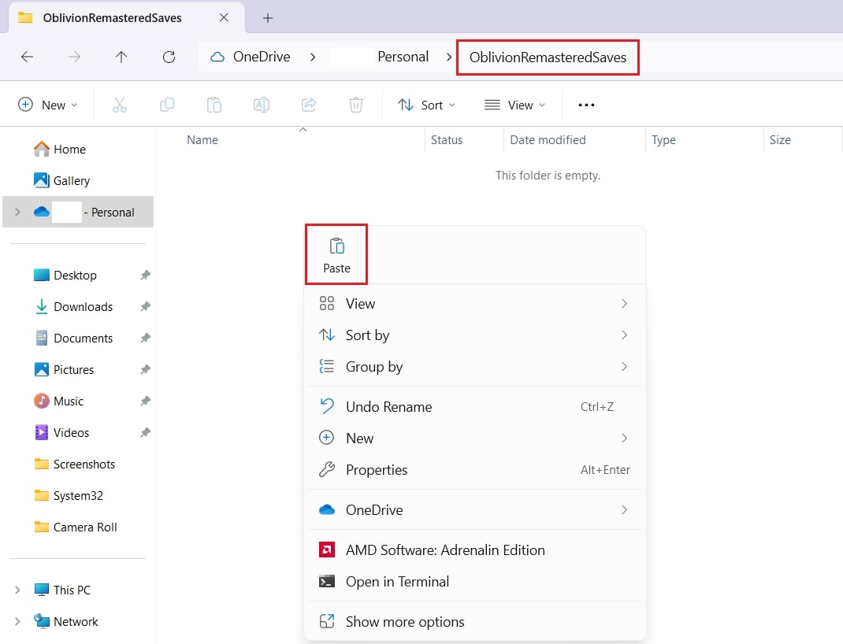Click the Cut scissors icon in toolbar
Viewport: 843px width, 644px height.
click(119, 105)
